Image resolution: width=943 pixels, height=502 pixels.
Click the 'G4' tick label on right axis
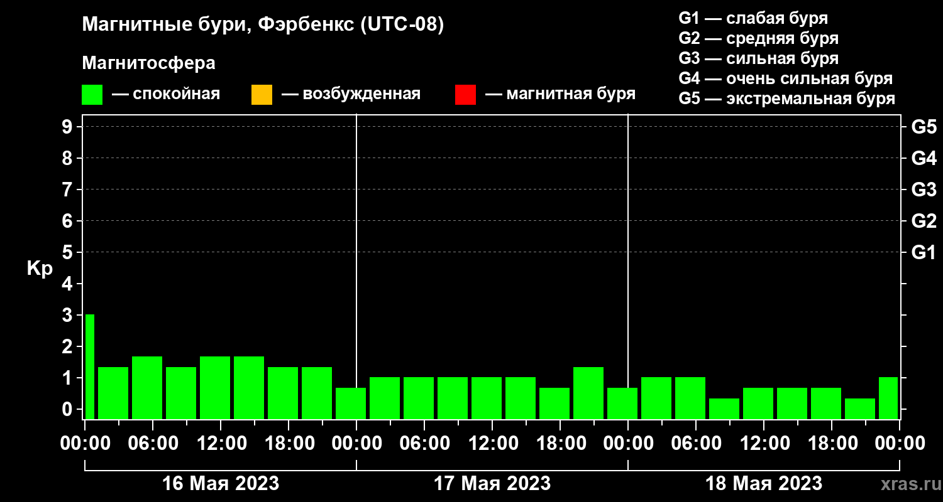click(x=924, y=158)
